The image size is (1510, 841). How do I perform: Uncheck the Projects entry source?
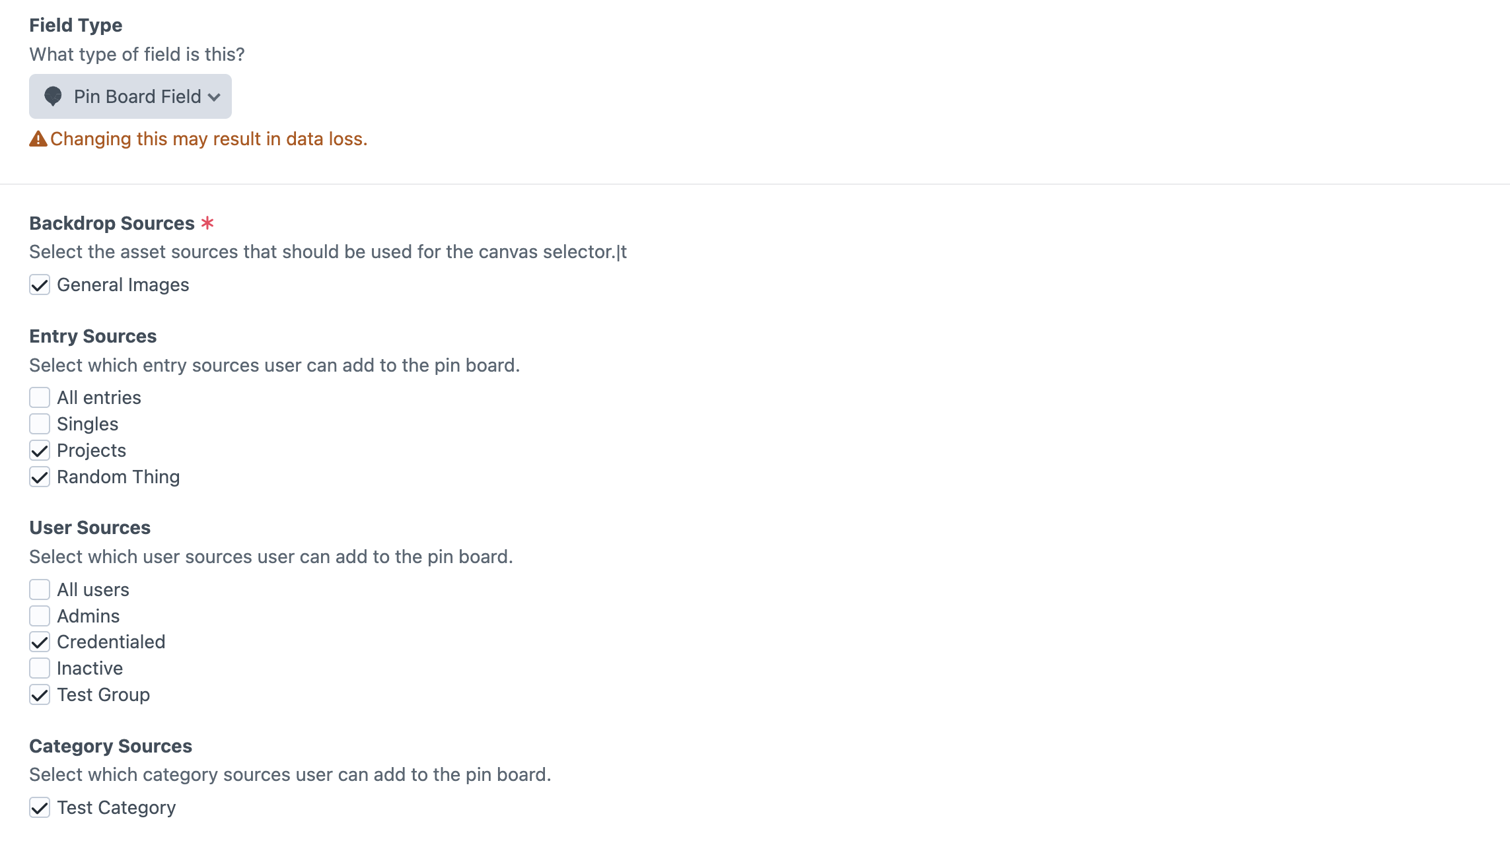point(40,450)
